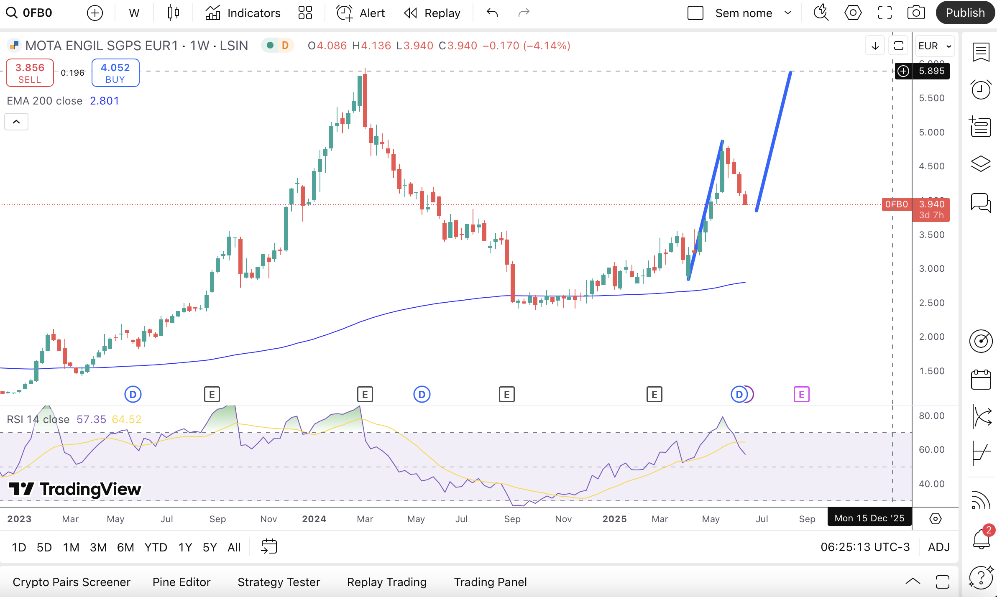Image resolution: width=997 pixels, height=597 pixels.
Task: Switch to the Strategy Tester tab
Action: point(279,582)
